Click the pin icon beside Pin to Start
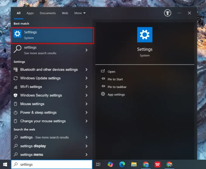The height and width of the screenshot is (169, 206). coord(103,79)
